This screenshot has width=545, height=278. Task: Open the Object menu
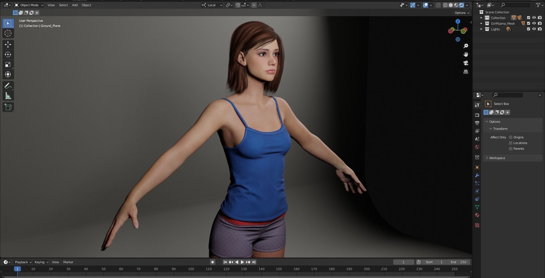click(86, 5)
